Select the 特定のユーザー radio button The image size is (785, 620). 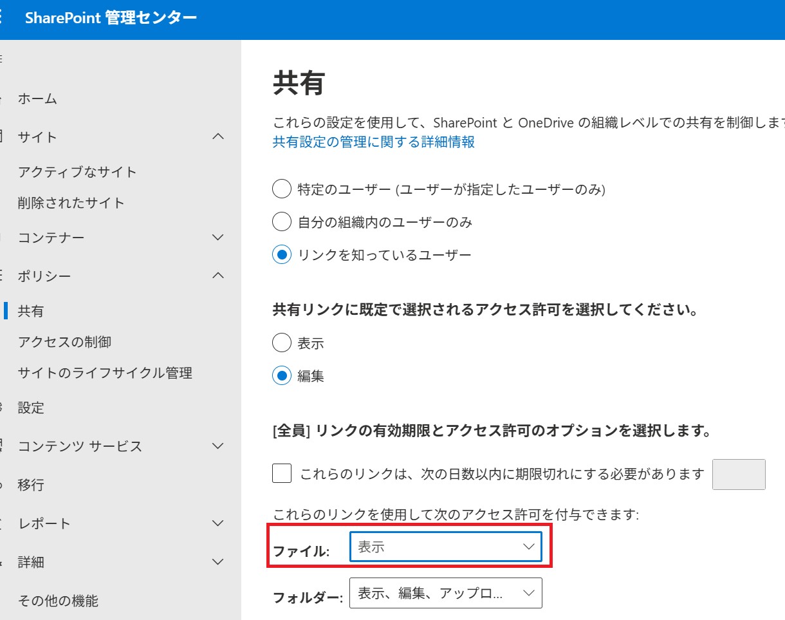click(281, 189)
